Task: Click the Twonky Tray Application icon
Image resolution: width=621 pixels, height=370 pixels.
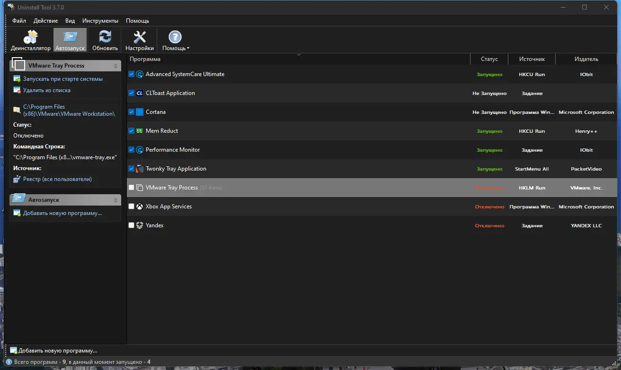Action: point(140,169)
